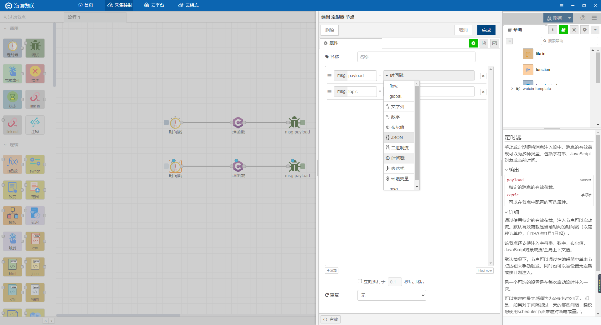Choose 环境变量 type from list
Image resolution: width=601 pixels, height=325 pixels.
[399, 179]
